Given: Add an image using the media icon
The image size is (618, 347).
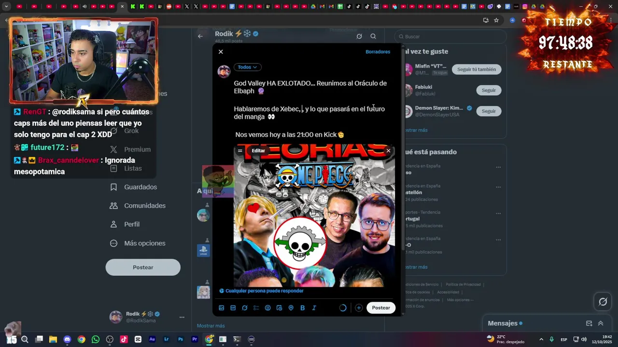Looking at the screenshot, I should 222,308.
